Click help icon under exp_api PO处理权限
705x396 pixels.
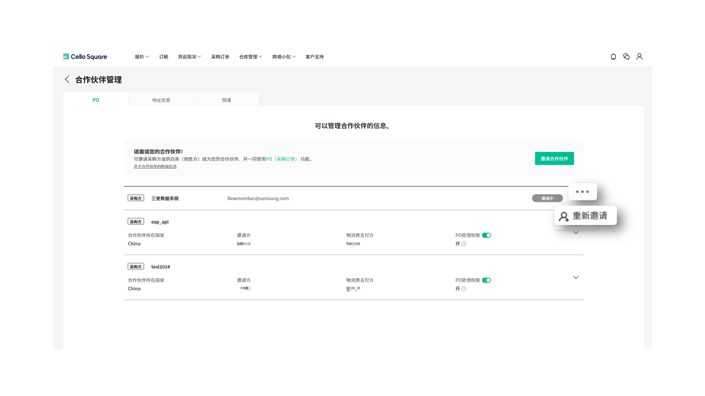[x=464, y=244]
